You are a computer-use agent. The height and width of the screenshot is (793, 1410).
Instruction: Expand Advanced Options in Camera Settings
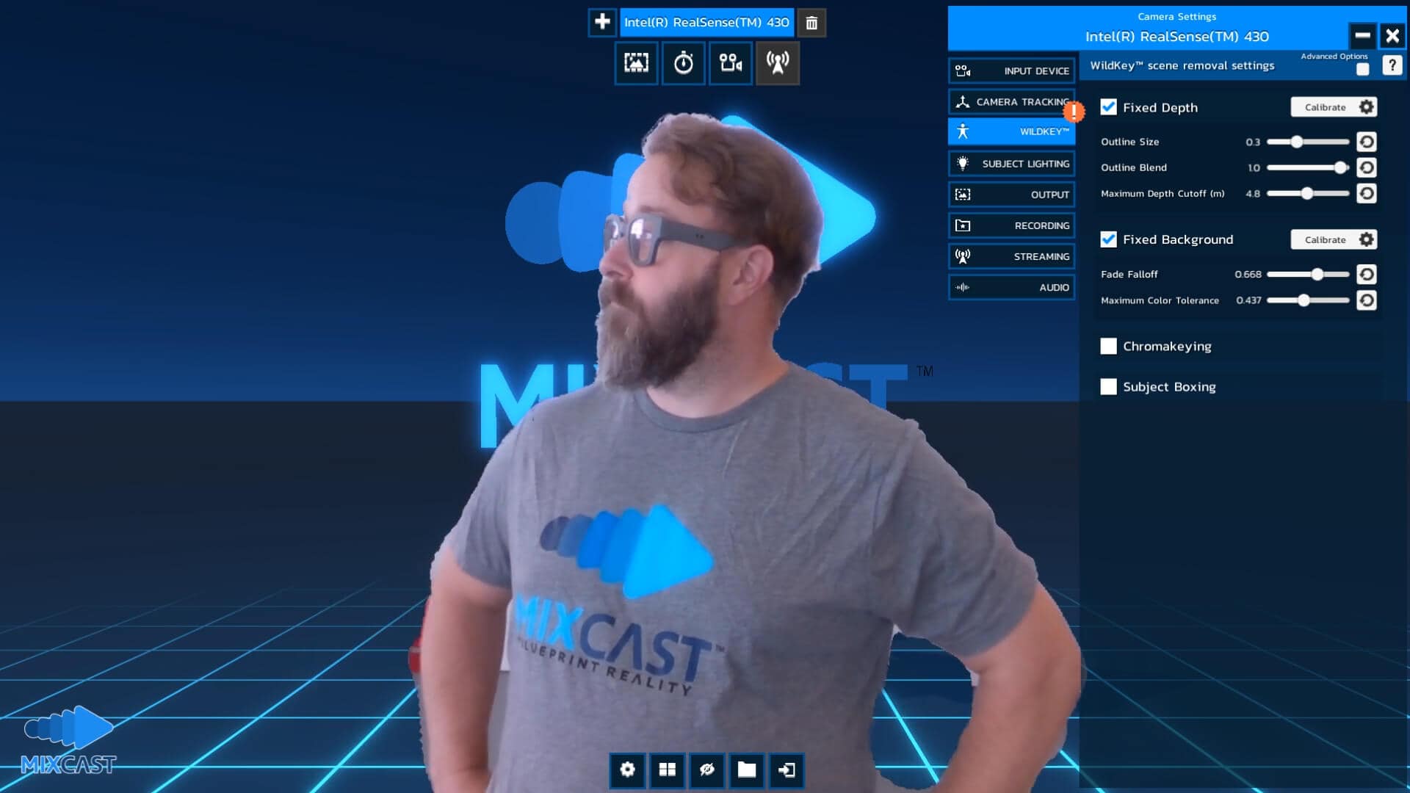1362,69
